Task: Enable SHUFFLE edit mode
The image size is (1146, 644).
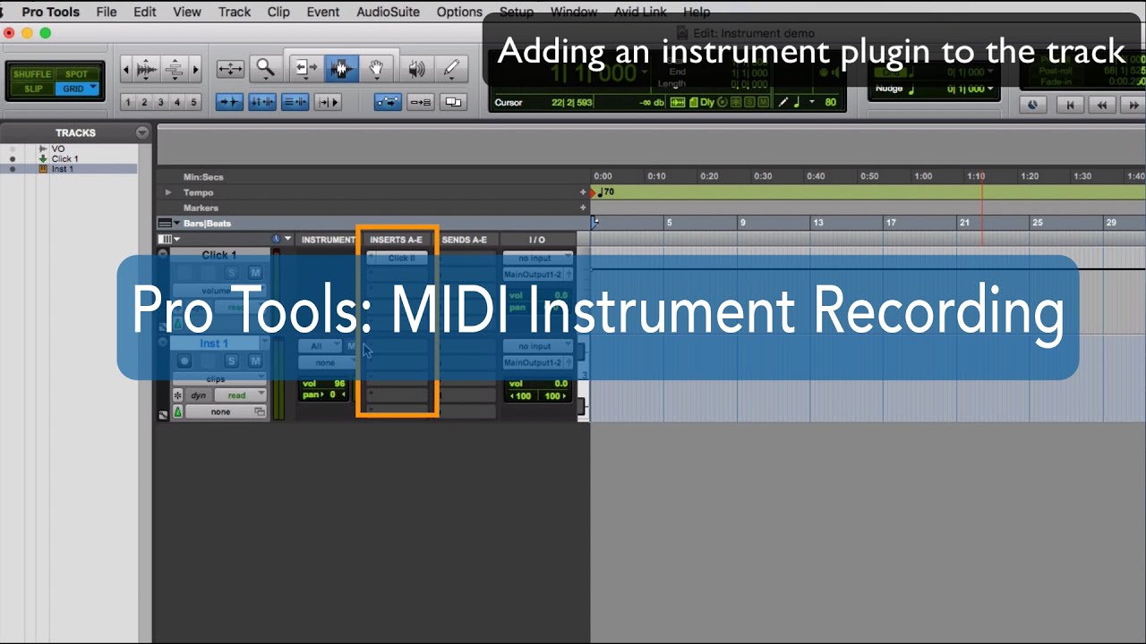Action: pos(33,74)
